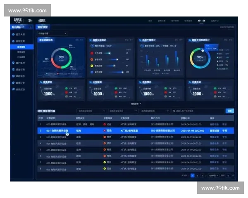The width and height of the screenshot is (248, 198).
Task: Click the 首页大屏 sidebar icon
Action: coord(13,35)
